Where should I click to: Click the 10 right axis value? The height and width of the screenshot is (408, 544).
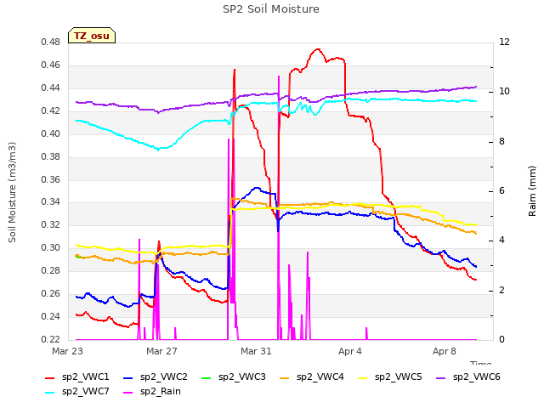coord(504,92)
